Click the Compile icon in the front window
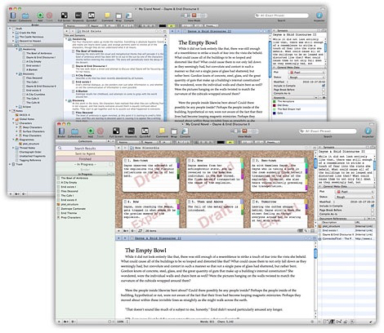 185,131
